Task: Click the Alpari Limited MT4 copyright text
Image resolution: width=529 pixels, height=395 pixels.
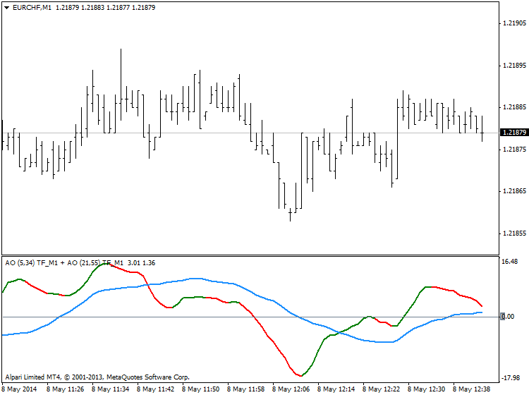Action: [x=97, y=377]
